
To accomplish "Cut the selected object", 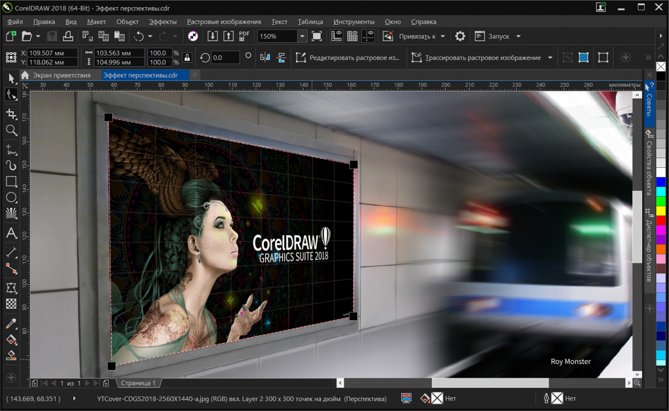I will click(88, 37).
